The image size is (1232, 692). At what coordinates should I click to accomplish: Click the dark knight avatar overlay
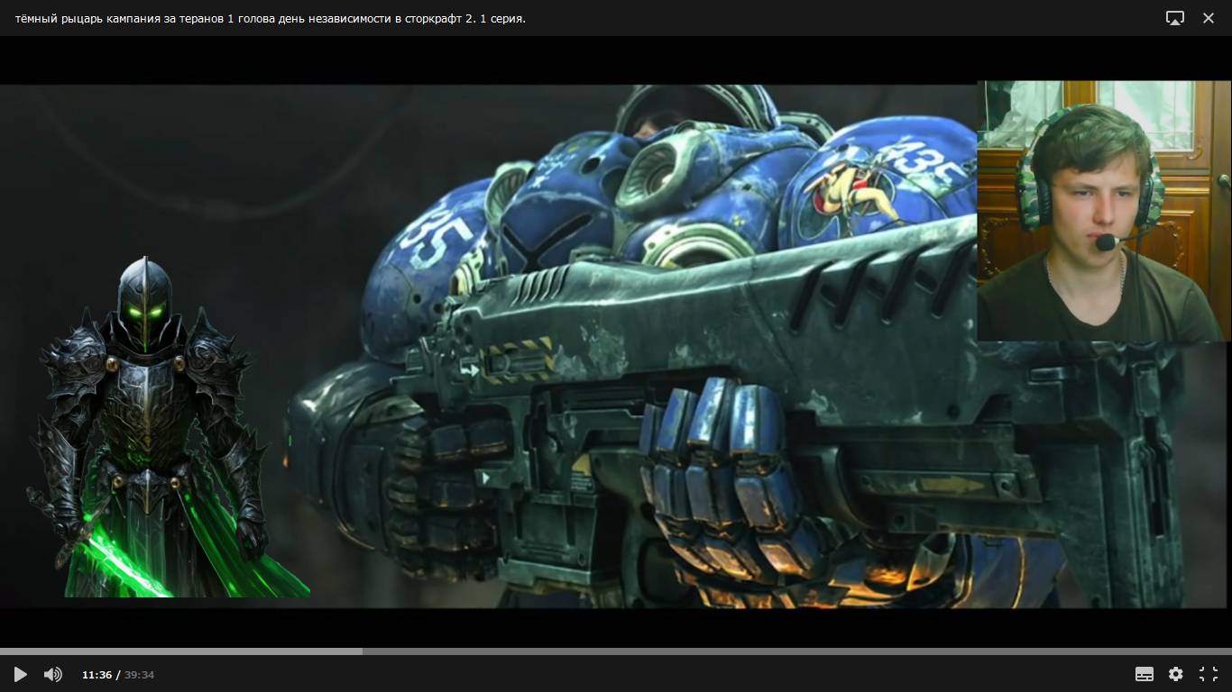point(170,425)
